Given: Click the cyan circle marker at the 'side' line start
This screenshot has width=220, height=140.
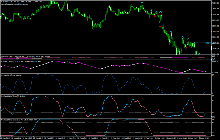Looking at the screenshot, I should point(194,43).
